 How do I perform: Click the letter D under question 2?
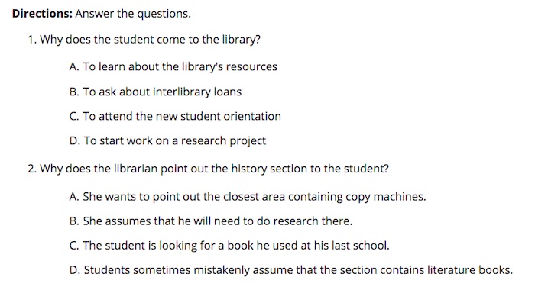74,270
